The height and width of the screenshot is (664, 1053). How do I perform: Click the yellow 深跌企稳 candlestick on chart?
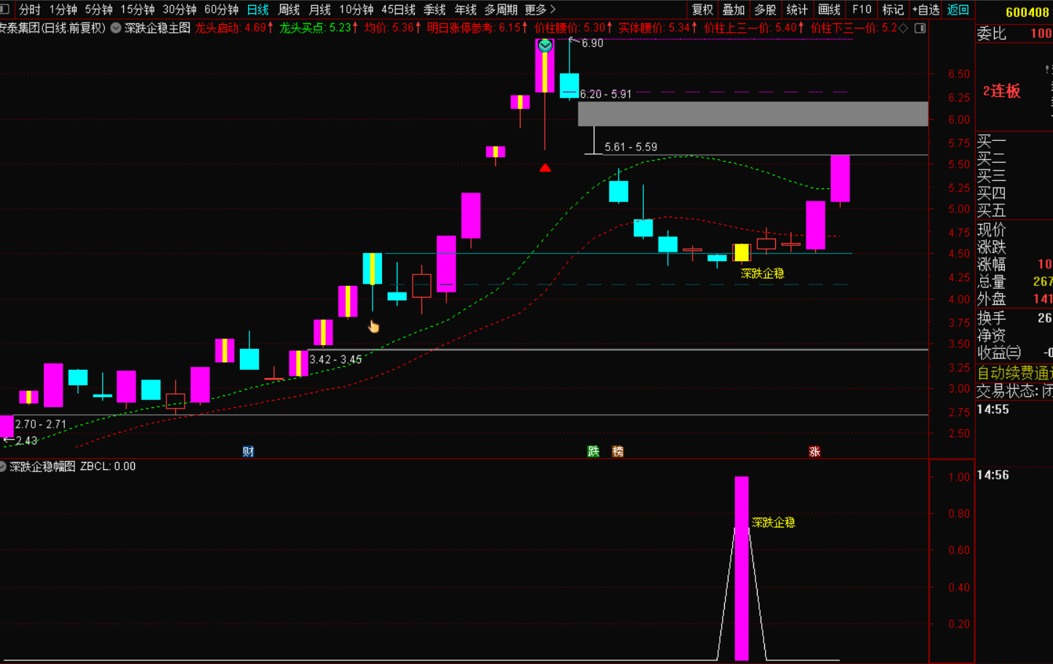[742, 252]
